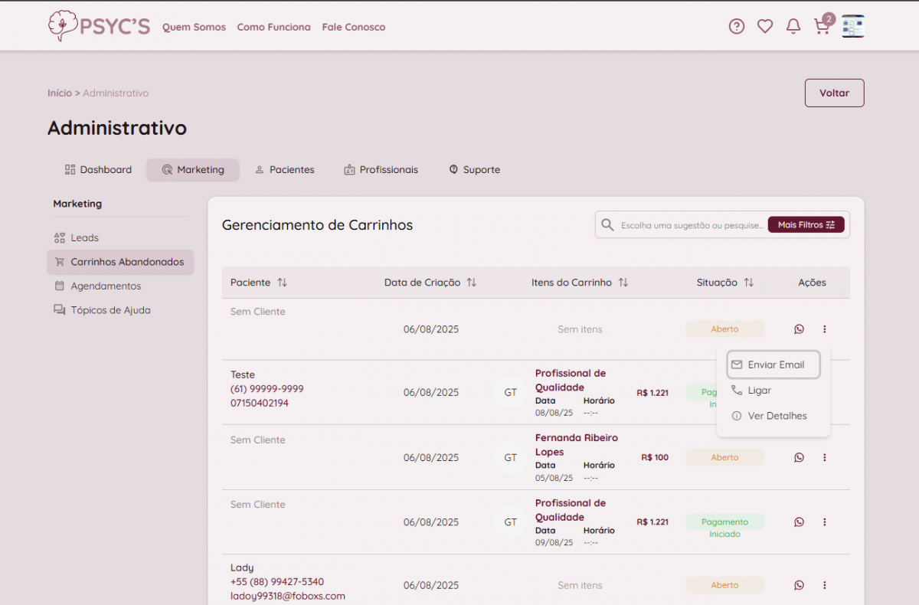The width and height of the screenshot is (919, 605).
Task: Click WhatsApp icon in first Sem Cliente row
Action: tap(799, 329)
